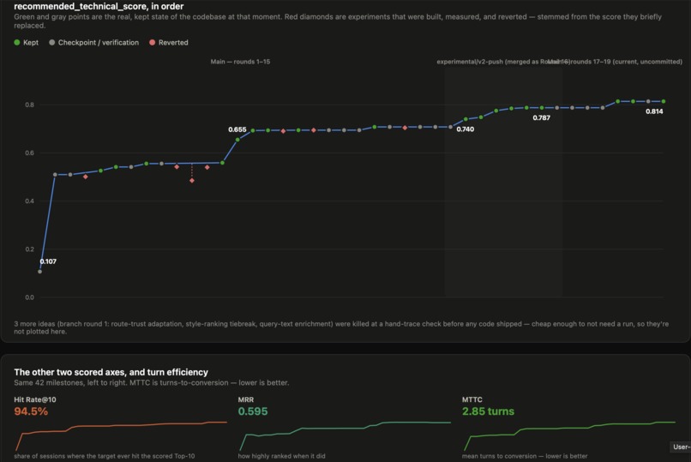Click the 0.814 data label

pyautogui.click(x=654, y=111)
